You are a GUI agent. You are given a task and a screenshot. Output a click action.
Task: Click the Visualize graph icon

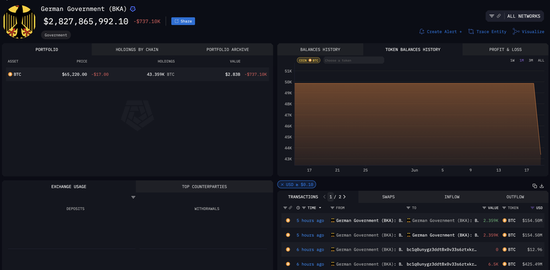point(515,31)
